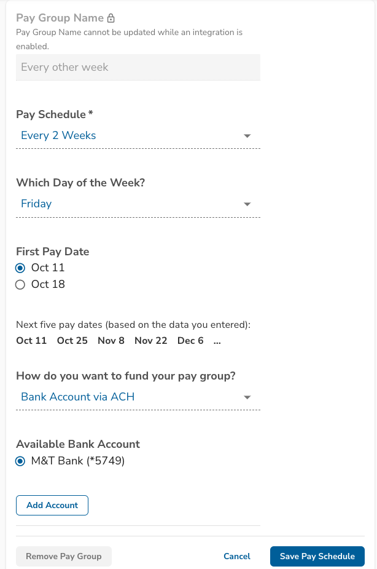Click the Pay Group Name text field
Screen dimensions: 377x569
tap(138, 68)
